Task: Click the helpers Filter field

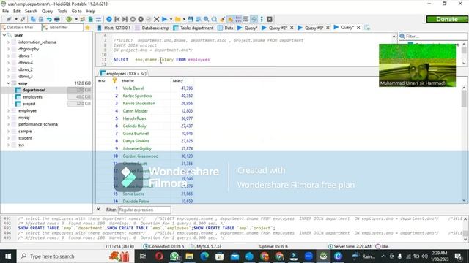Action: pyautogui.click(x=433, y=36)
